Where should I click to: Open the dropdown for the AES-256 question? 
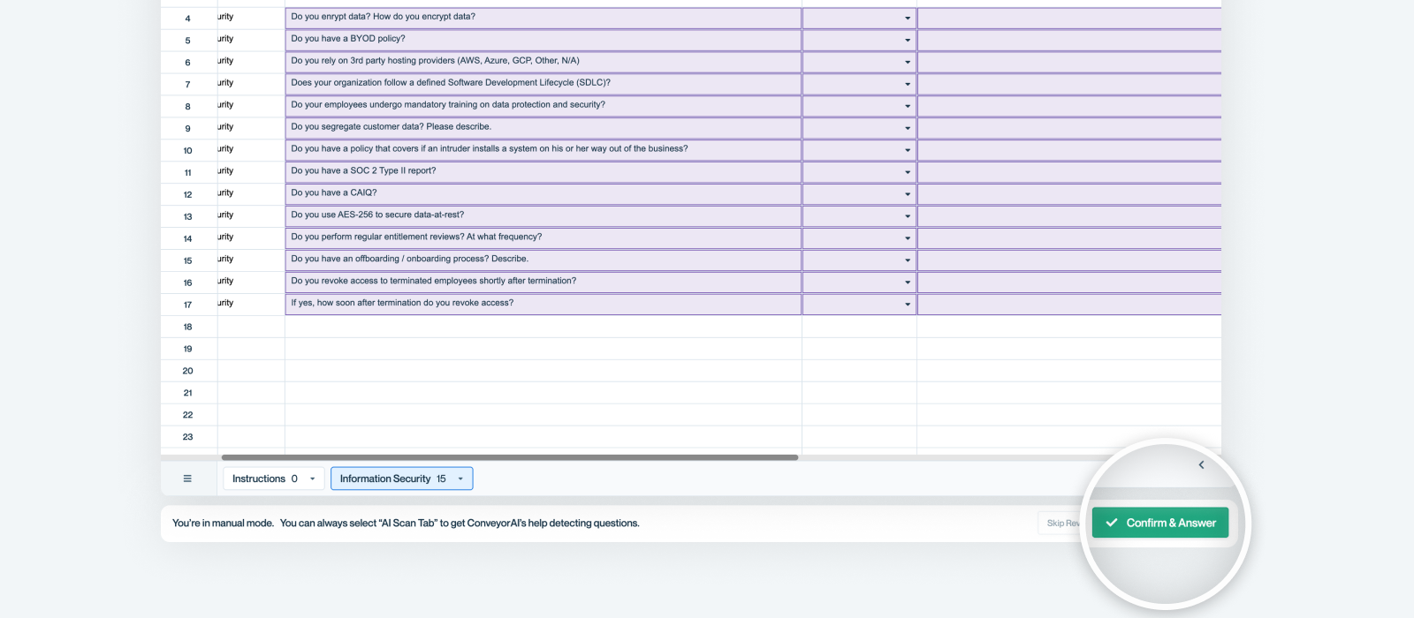[x=908, y=216]
